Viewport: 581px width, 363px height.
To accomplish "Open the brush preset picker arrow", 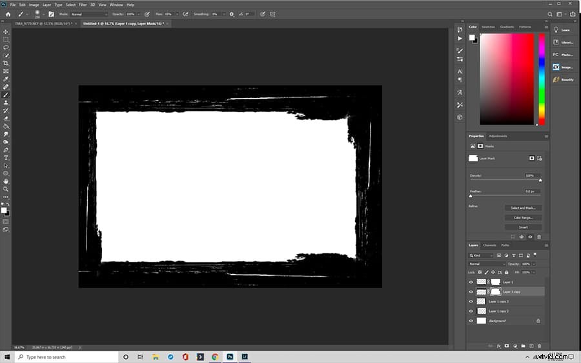I will tap(43, 14).
